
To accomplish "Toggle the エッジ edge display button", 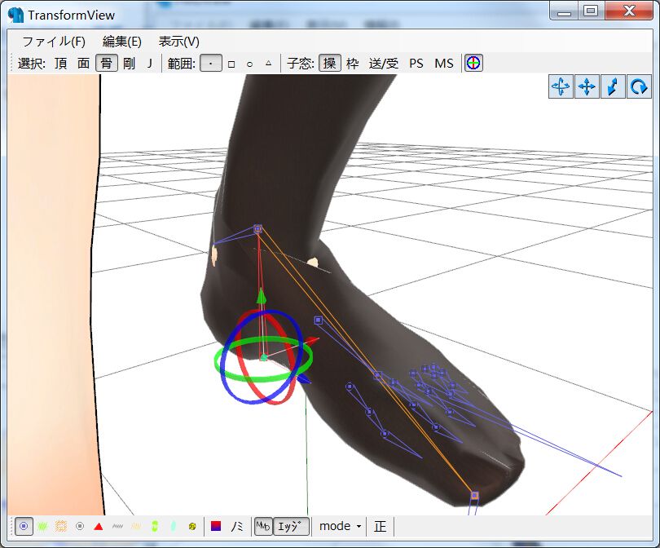I will pyautogui.click(x=291, y=527).
